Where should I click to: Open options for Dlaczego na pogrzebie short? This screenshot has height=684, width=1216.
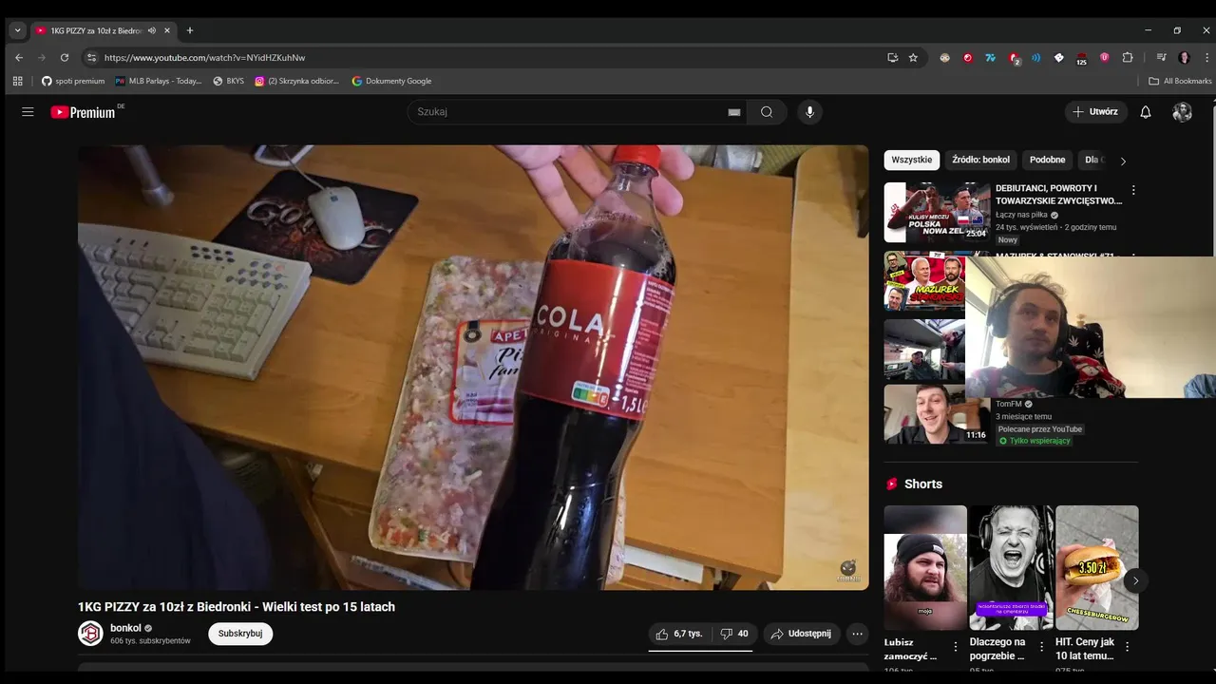tap(1042, 647)
